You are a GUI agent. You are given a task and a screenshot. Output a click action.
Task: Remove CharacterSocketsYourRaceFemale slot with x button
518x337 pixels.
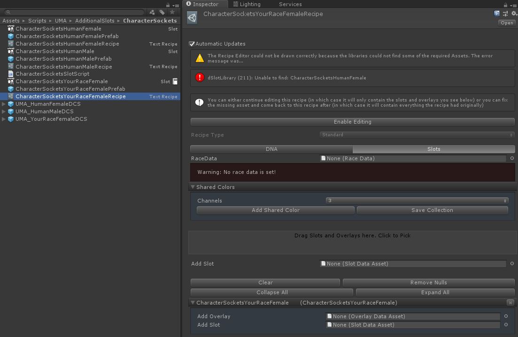(x=510, y=303)
